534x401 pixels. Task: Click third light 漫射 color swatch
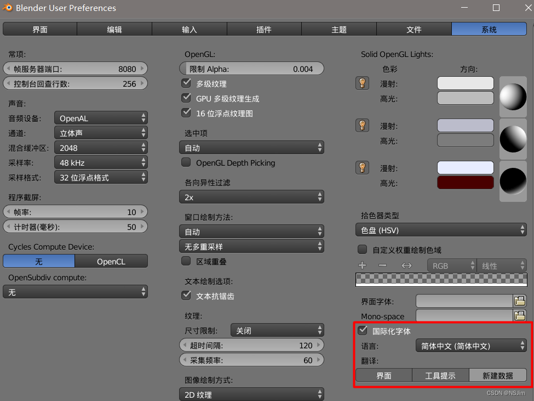click(x=465, y=167)
